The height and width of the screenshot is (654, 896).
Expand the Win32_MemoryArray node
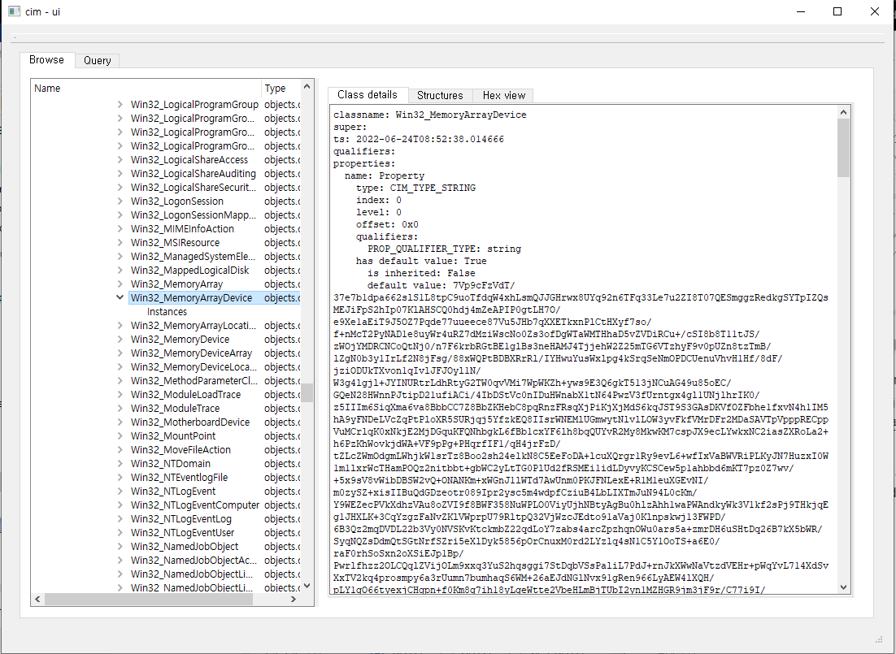120,284
